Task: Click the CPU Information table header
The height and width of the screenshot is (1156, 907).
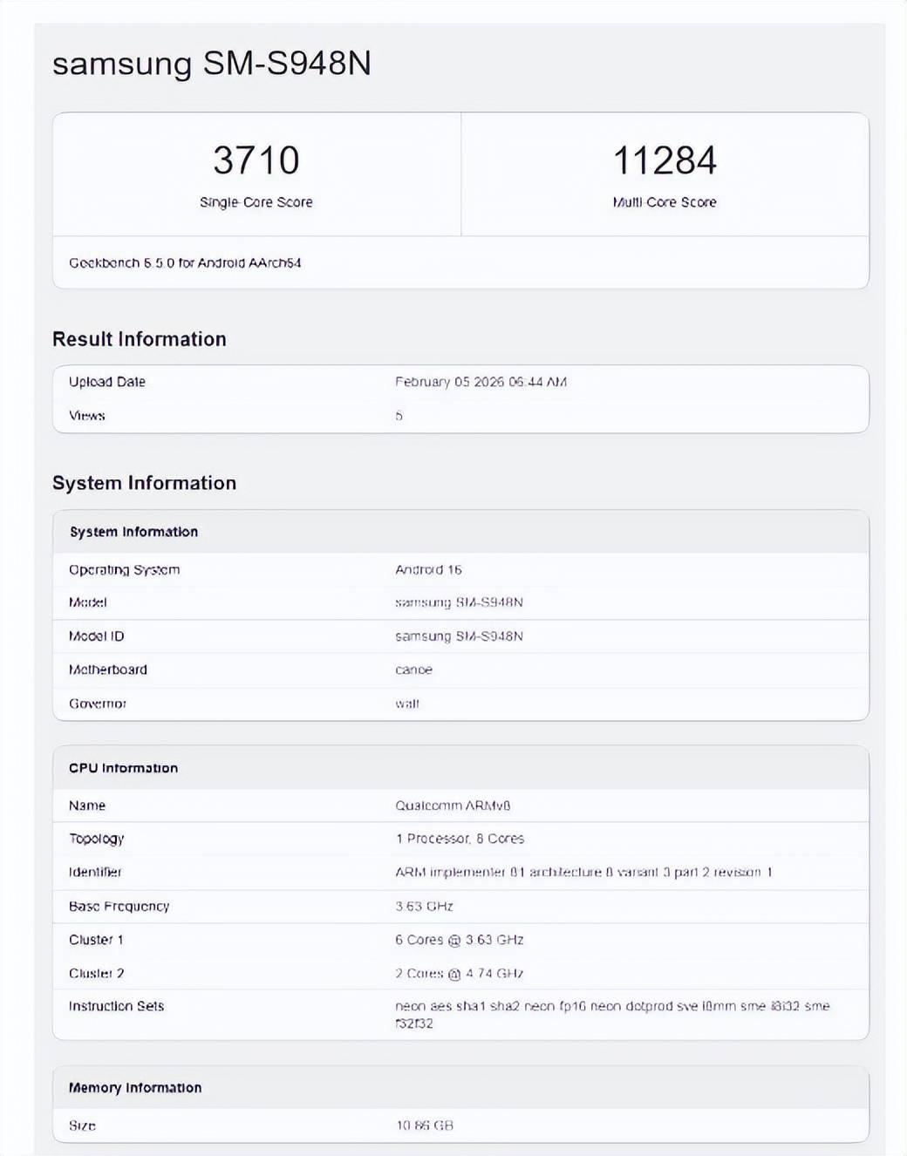Action: [123, 768]
